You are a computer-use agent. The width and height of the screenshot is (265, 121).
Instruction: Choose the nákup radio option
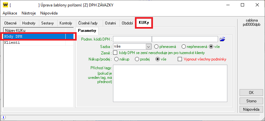point(116,59)
